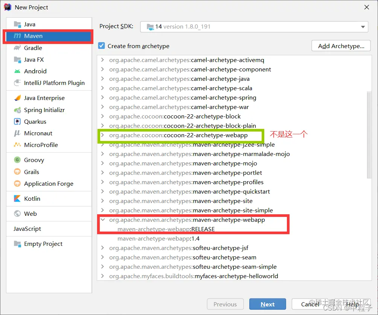Click the Web globe icon
The width and height of the screenshot is (378, 315).
17,214
